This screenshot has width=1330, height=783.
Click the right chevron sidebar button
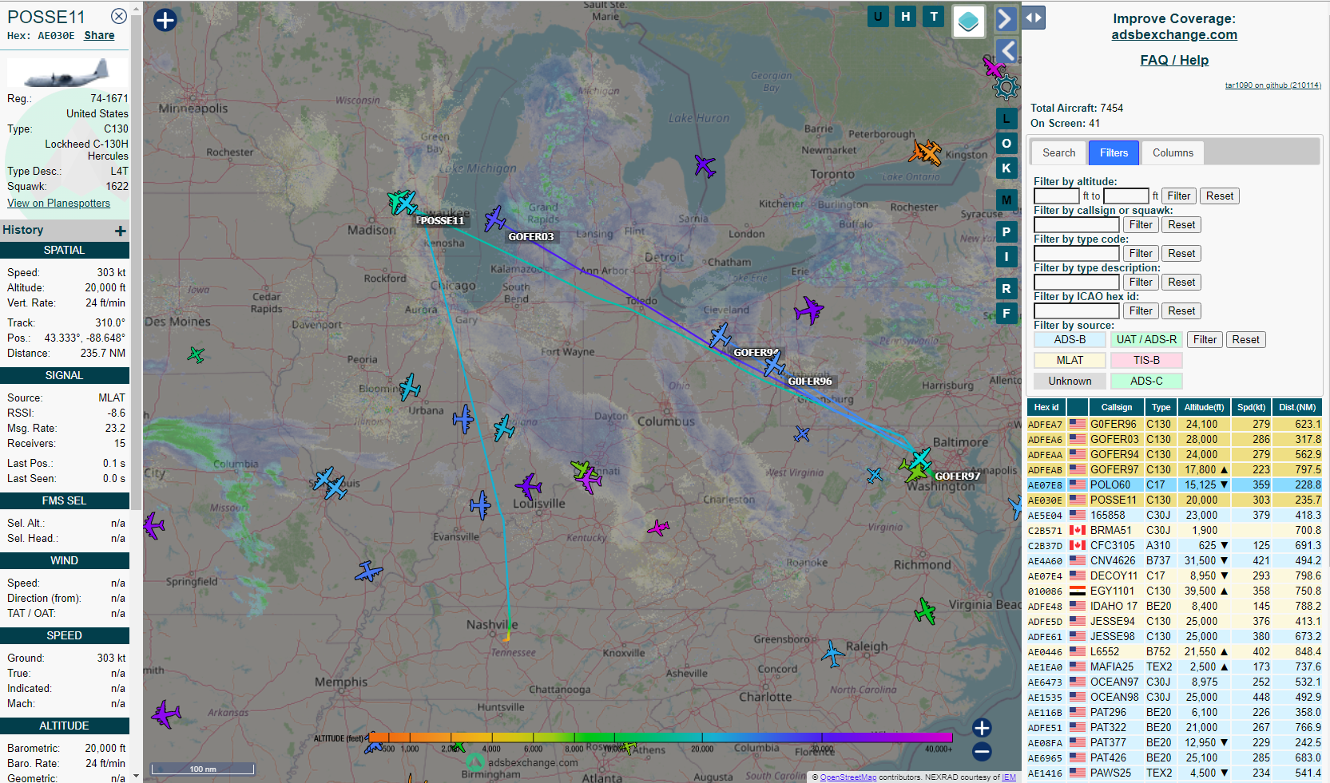(x=1006, y=18)
